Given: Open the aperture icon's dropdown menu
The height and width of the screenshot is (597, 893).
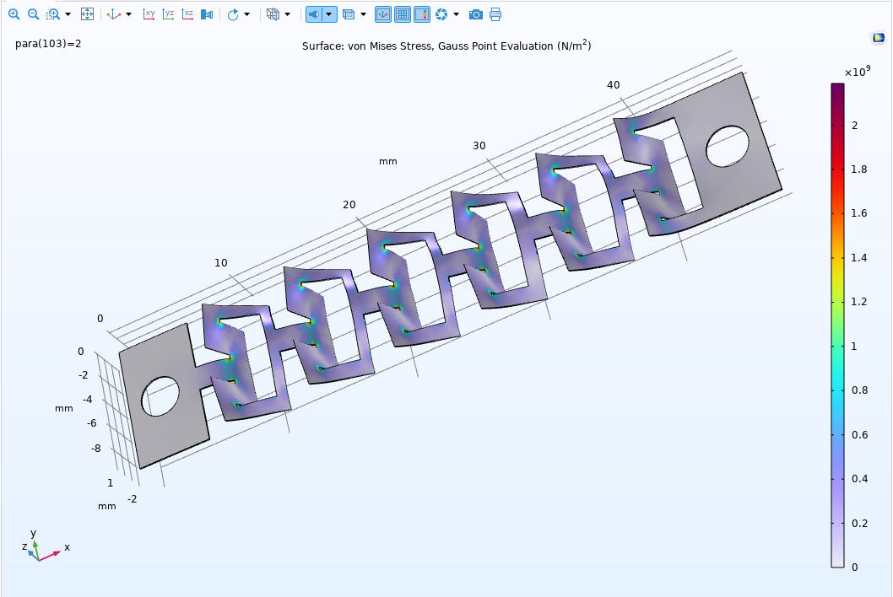Looking at the screenshot, I should point(457,13).
